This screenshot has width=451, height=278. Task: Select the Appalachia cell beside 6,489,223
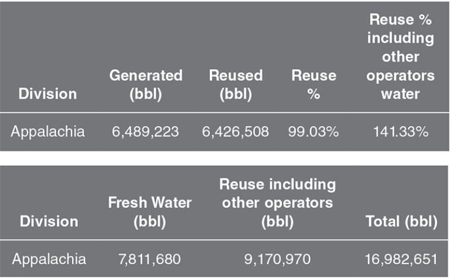tap(48, 132)
